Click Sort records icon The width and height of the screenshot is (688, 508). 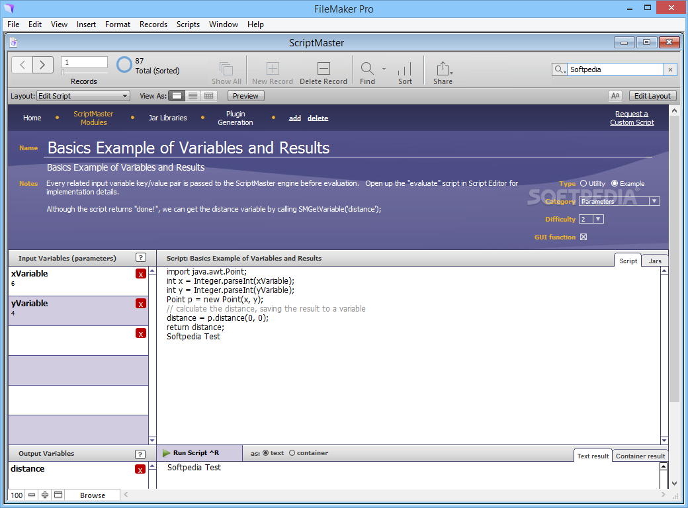click(405, 69)
